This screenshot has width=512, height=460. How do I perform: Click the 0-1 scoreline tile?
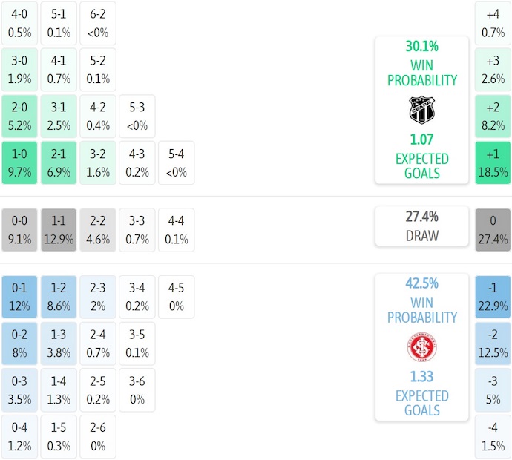point(19,297)
